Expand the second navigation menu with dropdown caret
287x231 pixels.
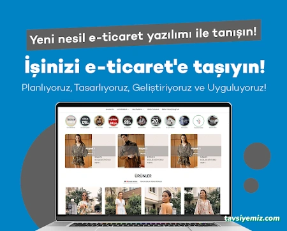tap(123, 109)
